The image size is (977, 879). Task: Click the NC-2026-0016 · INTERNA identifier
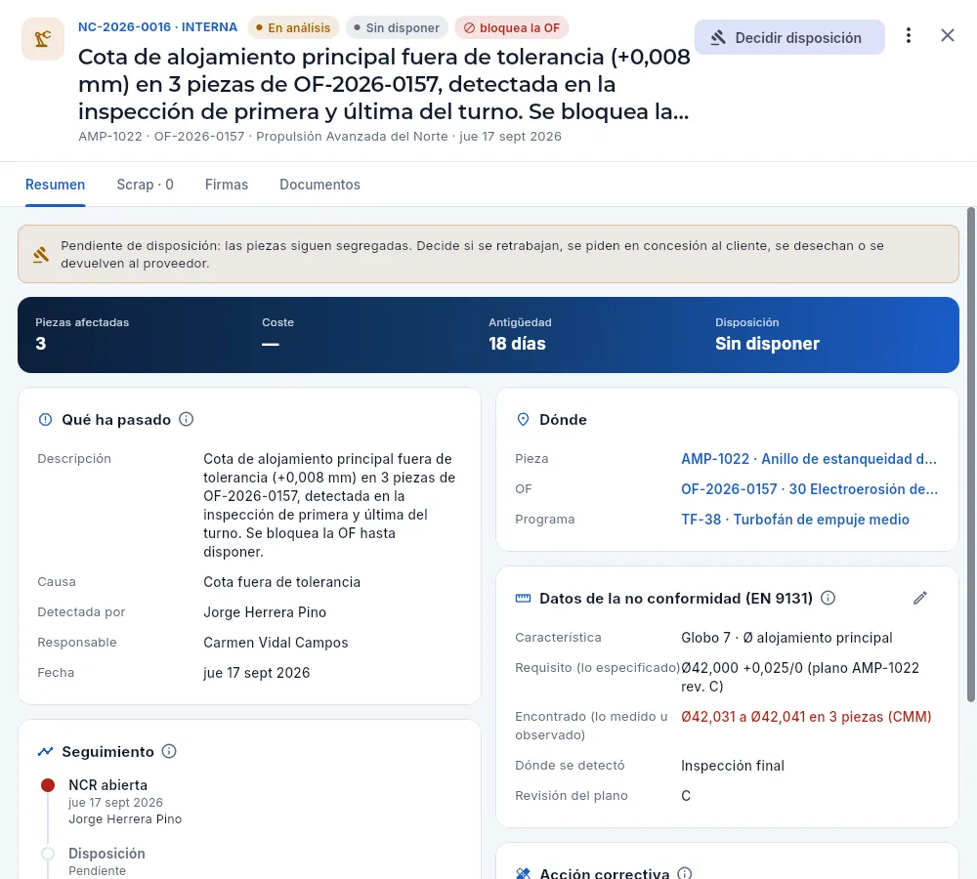pos(157,26)
